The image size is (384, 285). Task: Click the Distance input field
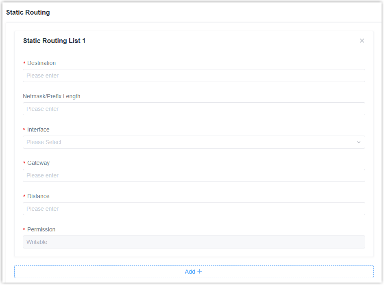pyautogui.click(x=194, y=209)
